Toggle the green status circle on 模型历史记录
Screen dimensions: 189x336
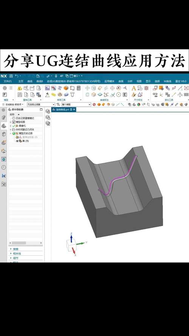(x=14, y=133)
